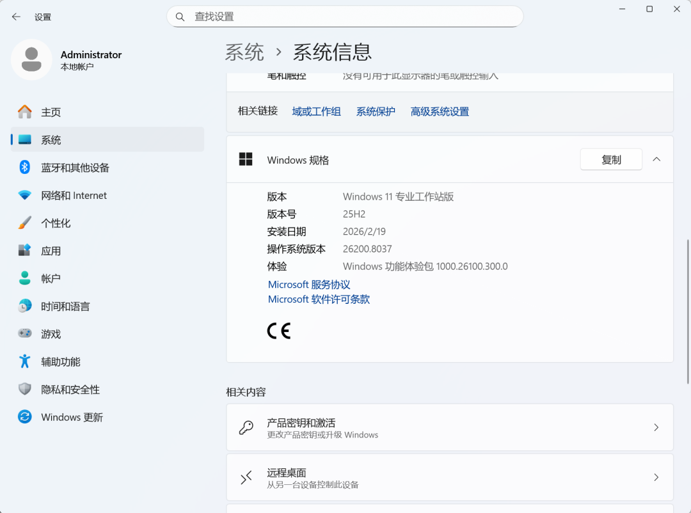
Task: Open Windows 更新 settings page
Action: tap(107, 417)
